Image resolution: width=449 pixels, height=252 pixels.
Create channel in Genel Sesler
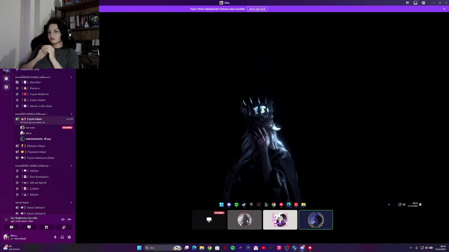coord(71,202)
